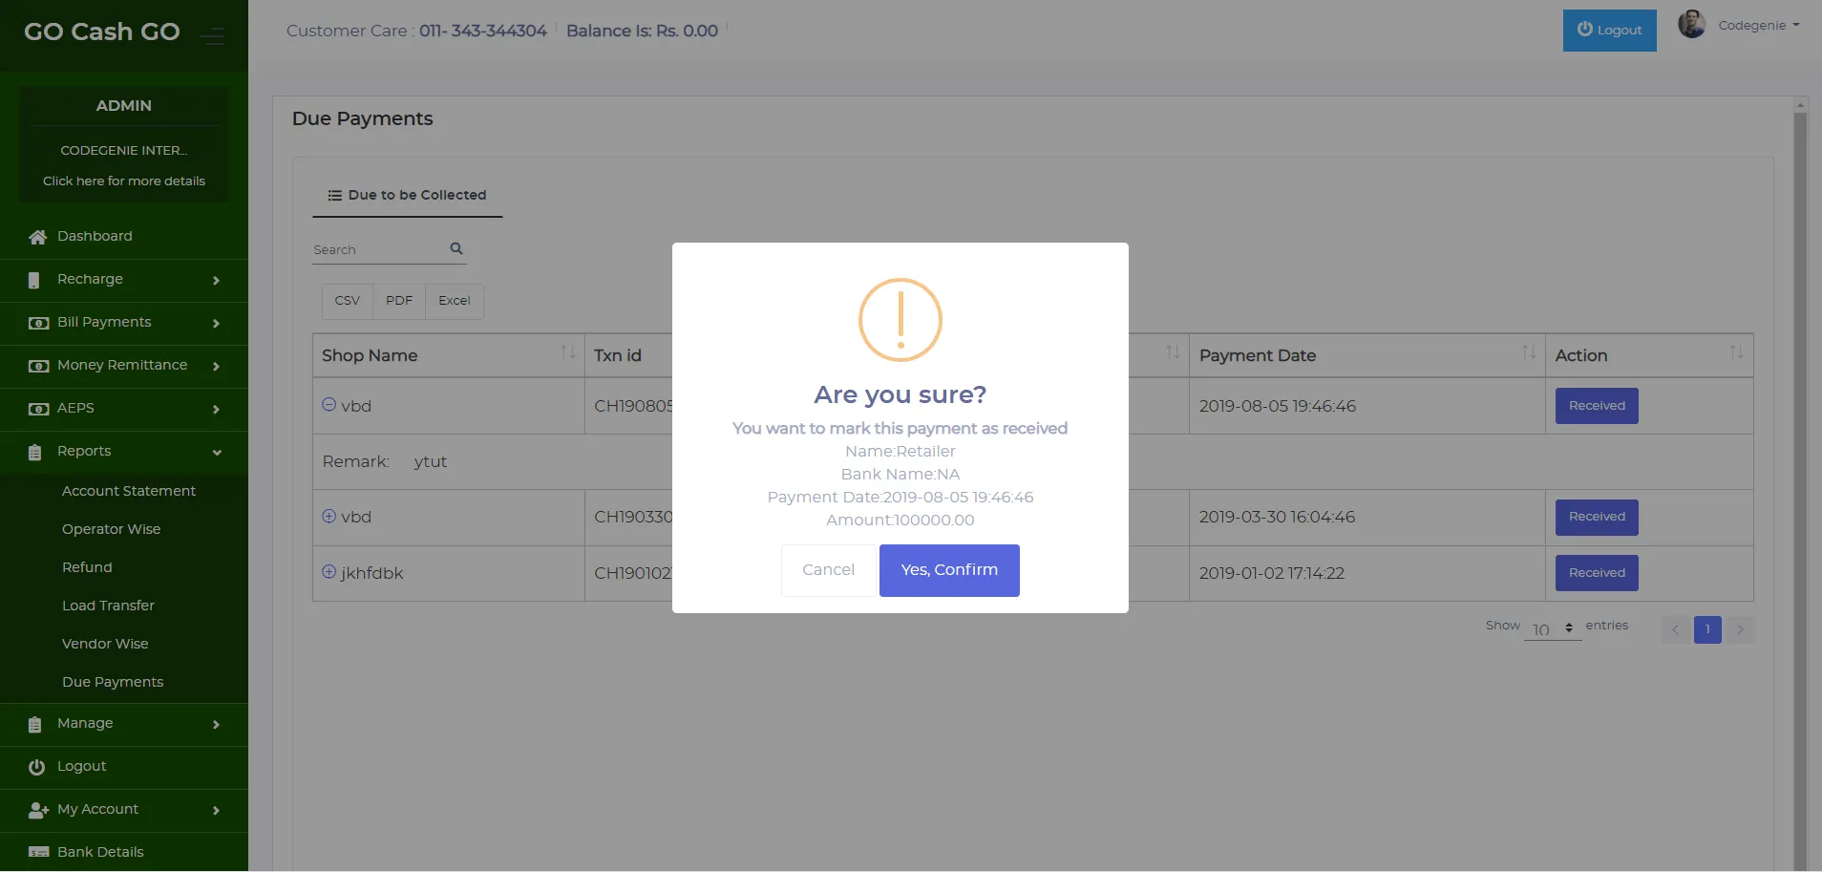
Task: Click the Dashboard home icon
Action: pyautogui.click(x=37, y=237)
